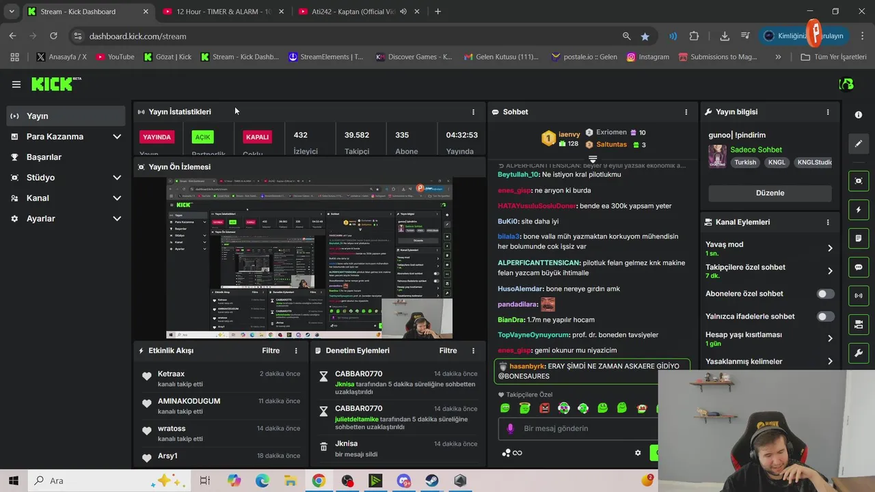Open the Windows Start menu
The image size is (875, 492).
click(14, 480)
